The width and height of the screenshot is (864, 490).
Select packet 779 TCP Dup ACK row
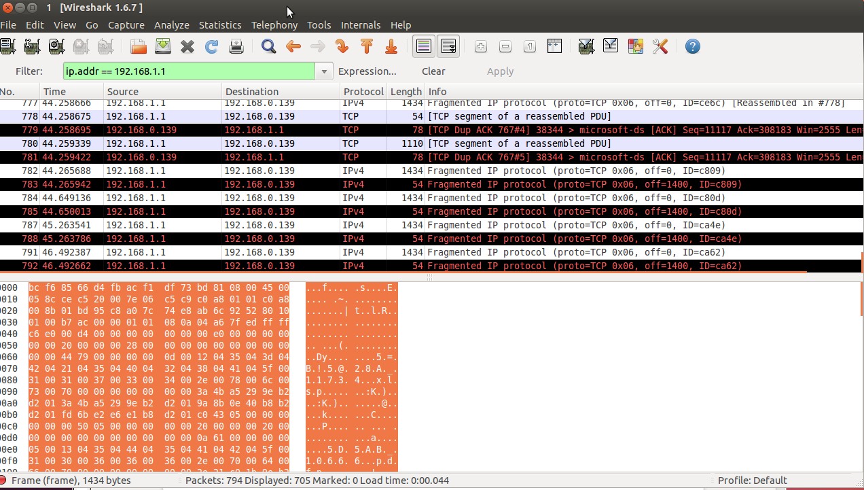[x=432, y=130]
